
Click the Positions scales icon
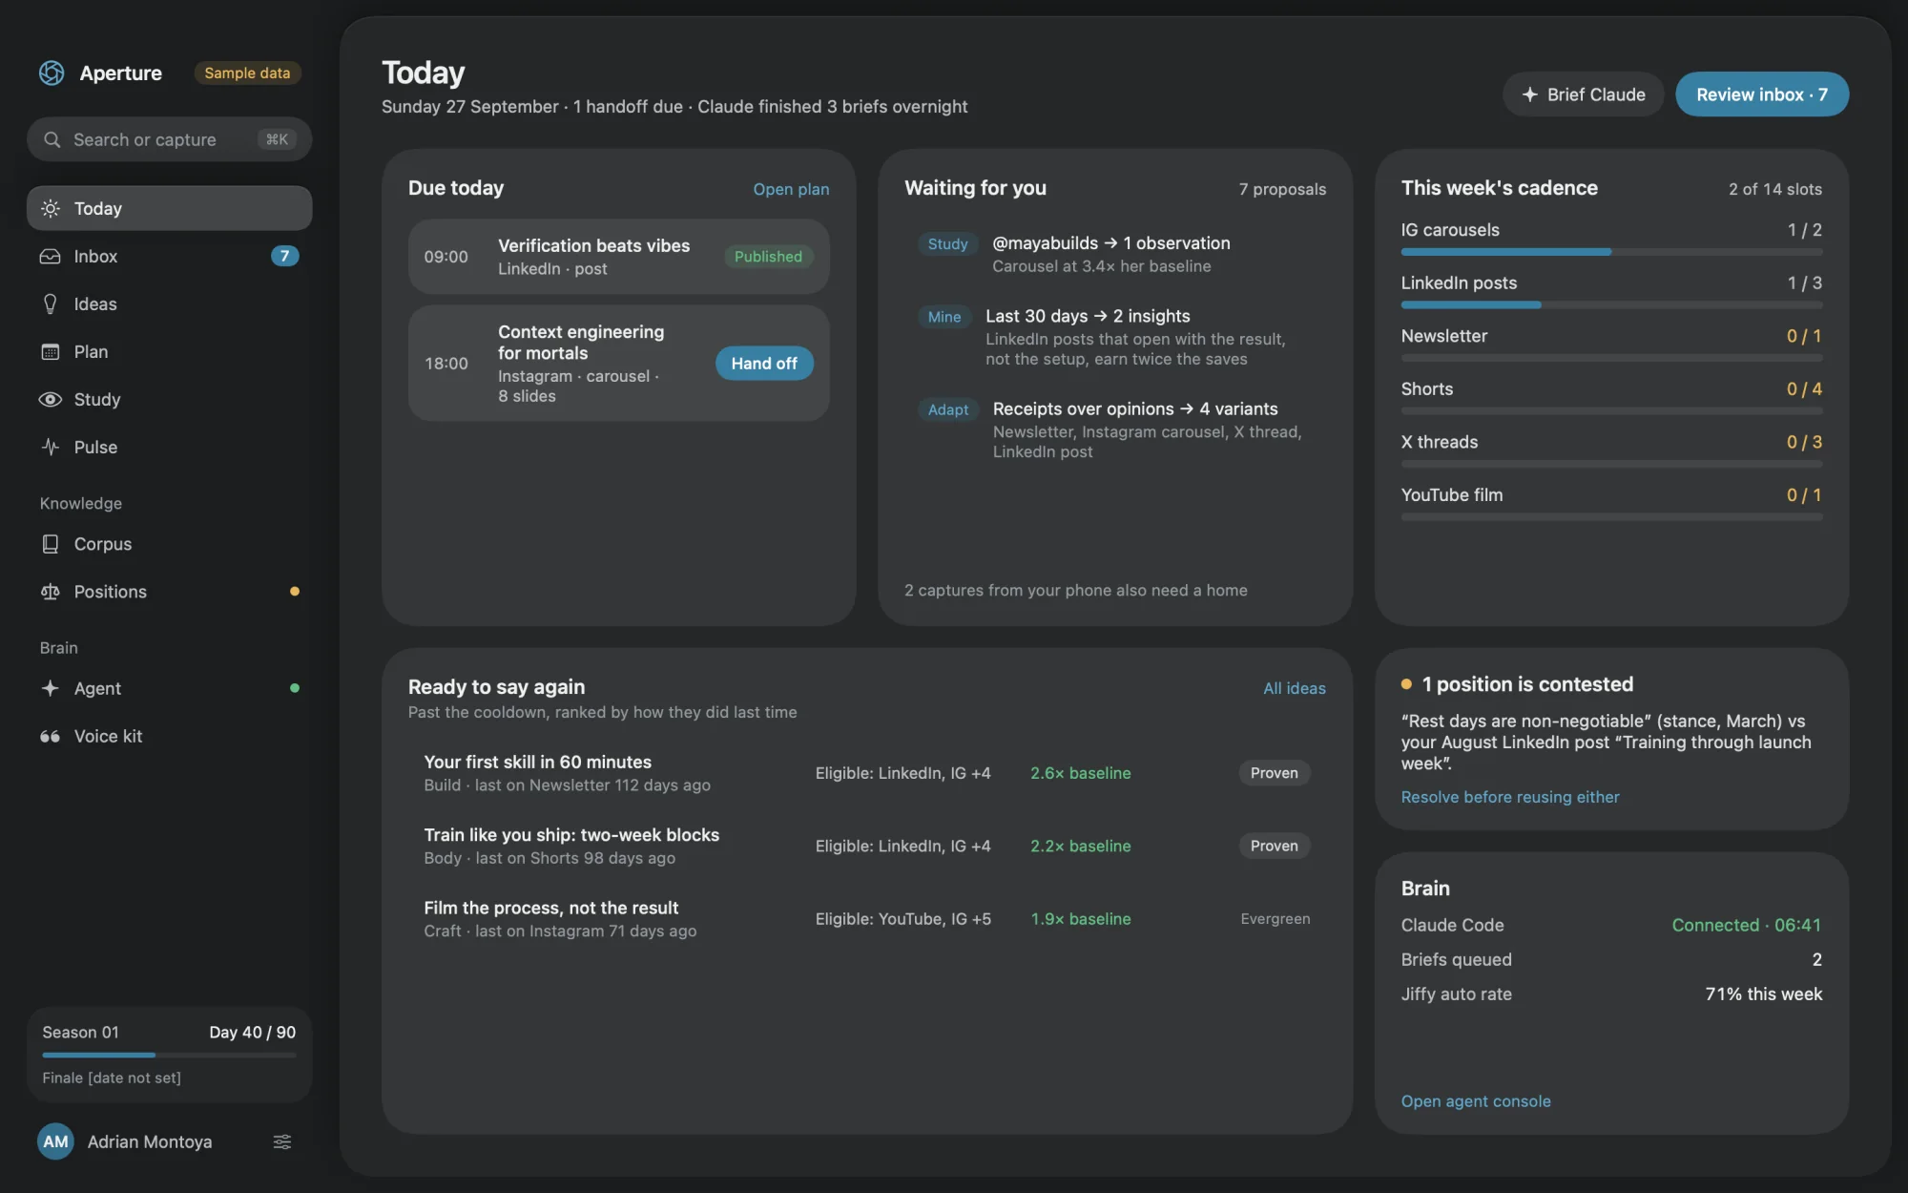[x=51, y=592]
